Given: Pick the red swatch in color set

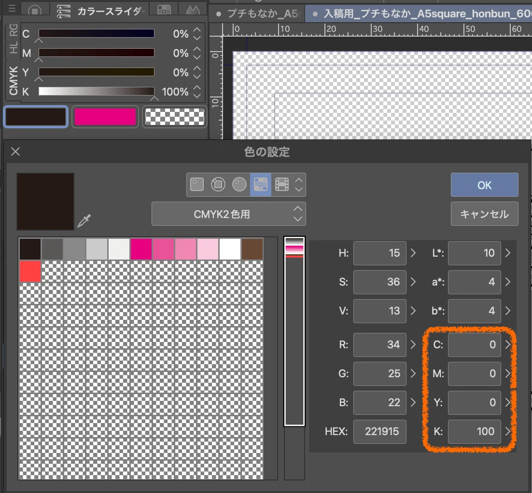Looking at the screenshot, I should tap(30, 271).
